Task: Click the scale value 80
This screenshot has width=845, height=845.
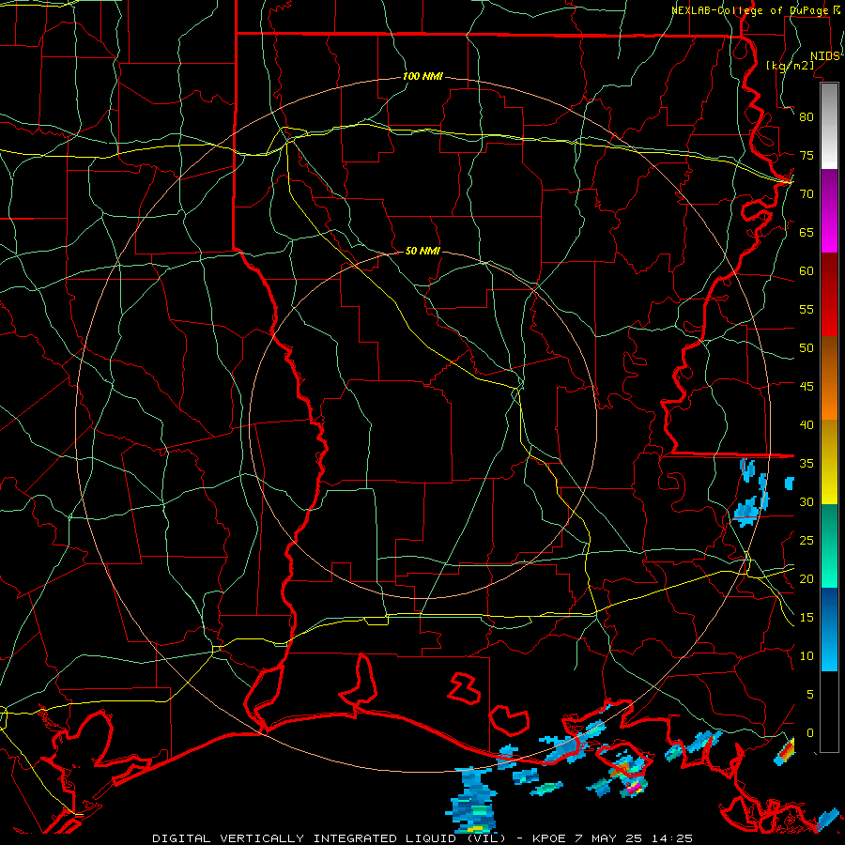Action: pyautogui.click(x=807, y=117)
